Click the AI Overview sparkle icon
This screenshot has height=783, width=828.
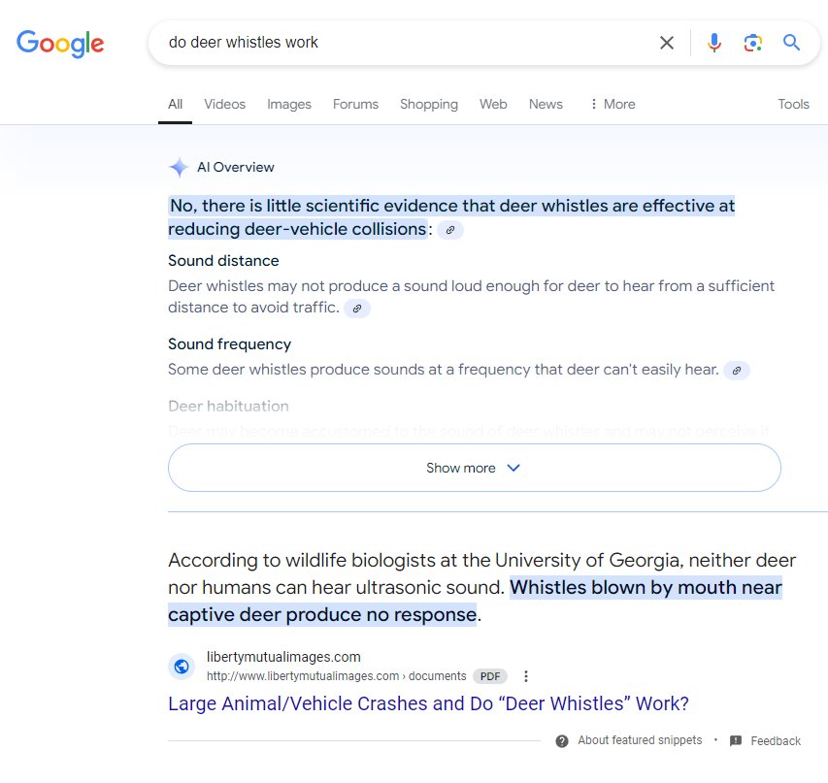(x=179, y=168)
